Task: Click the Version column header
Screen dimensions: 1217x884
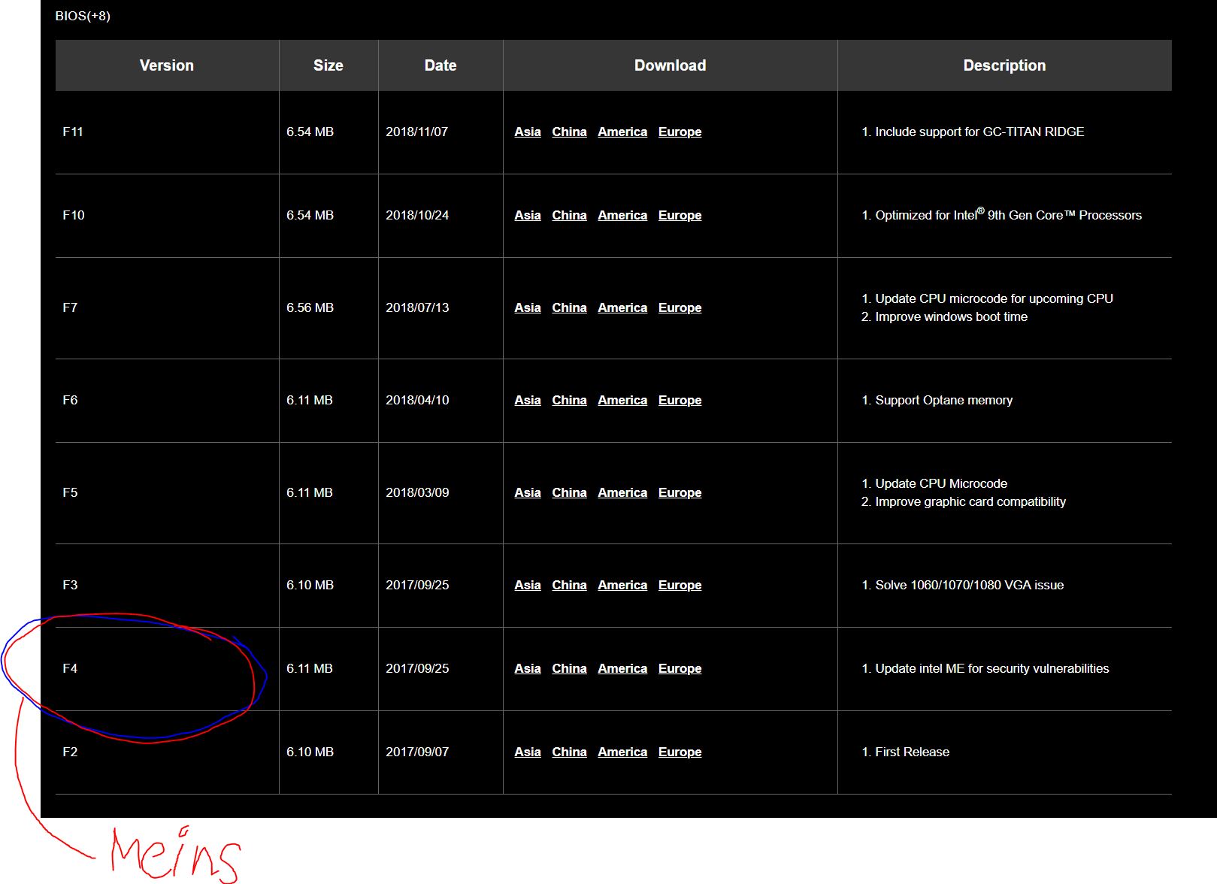Action: click(x=167, y=65)
